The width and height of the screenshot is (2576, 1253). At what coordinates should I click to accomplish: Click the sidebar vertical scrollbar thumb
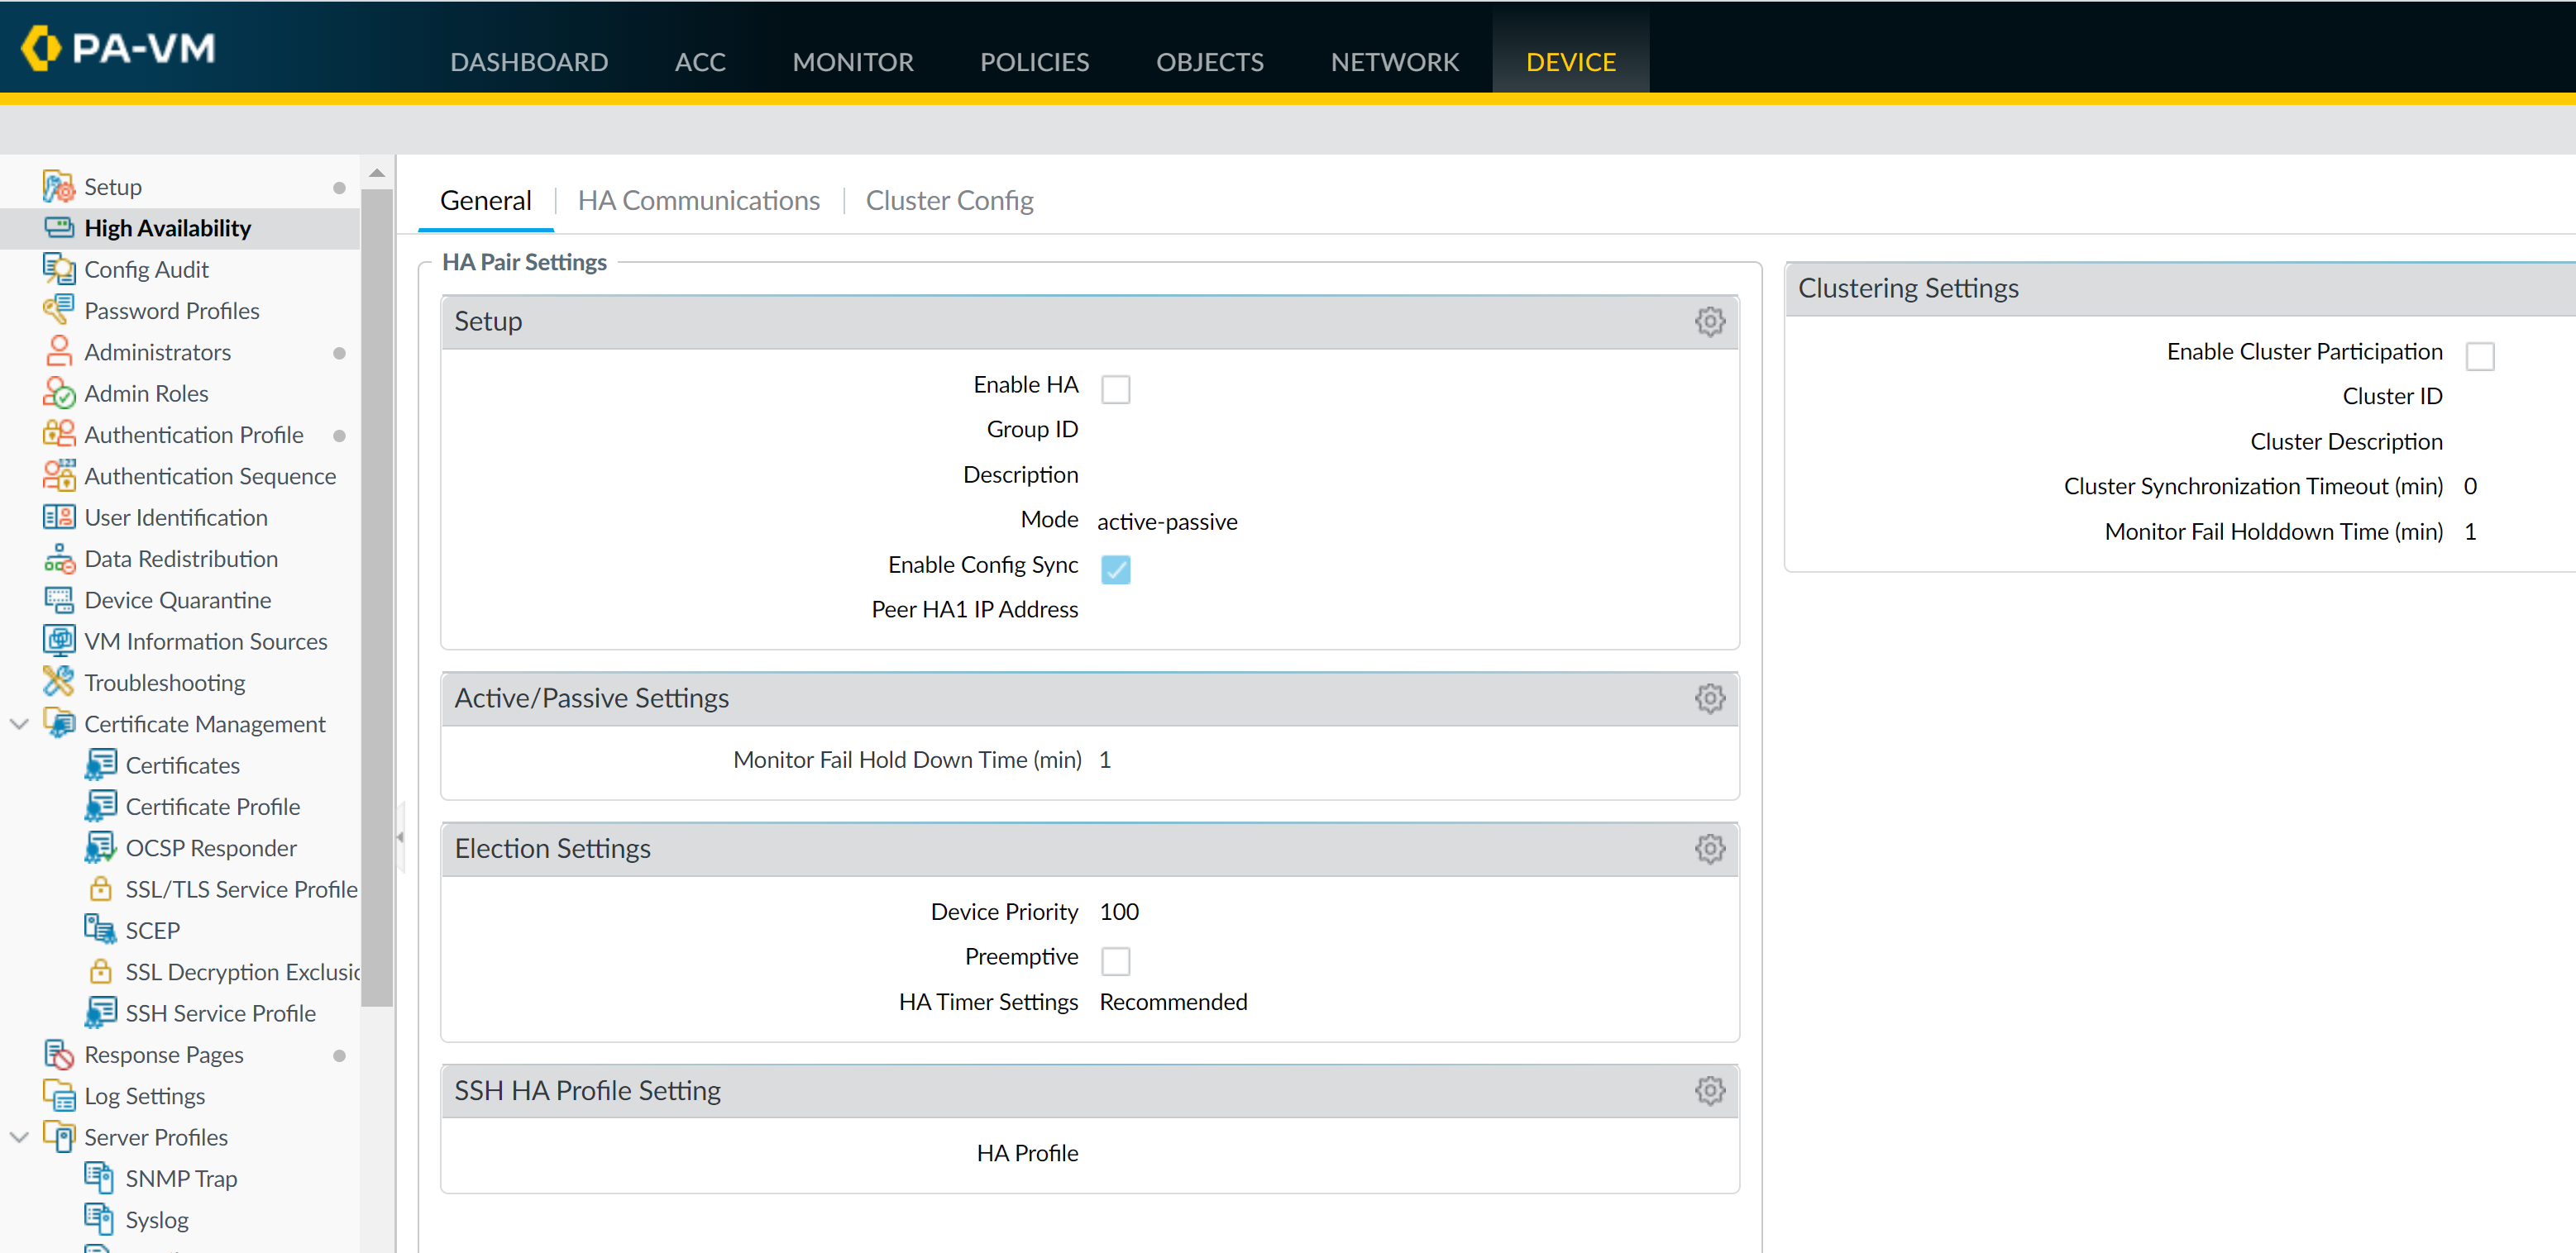(377, 599)
